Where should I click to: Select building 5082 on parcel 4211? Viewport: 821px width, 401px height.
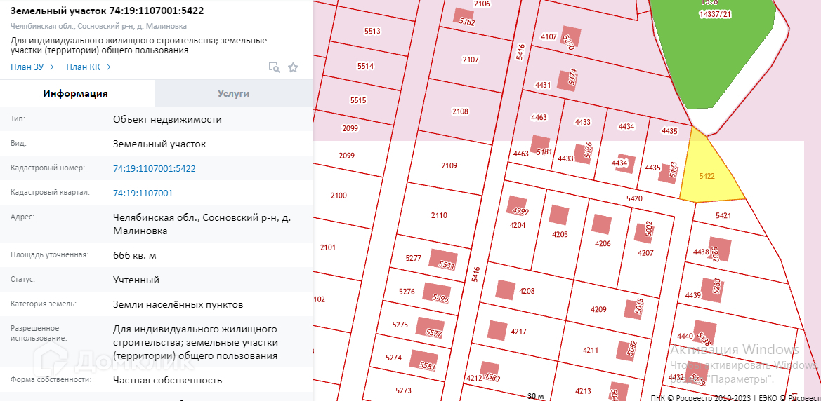pos(626,350)
